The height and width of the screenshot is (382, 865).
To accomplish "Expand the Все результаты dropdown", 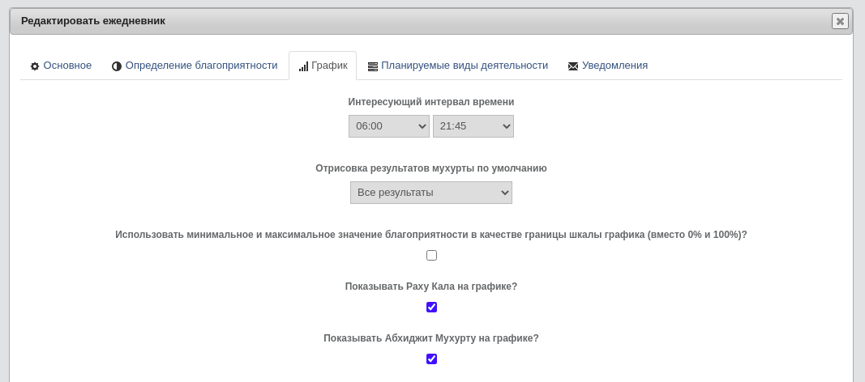I will tap(430, 193).
